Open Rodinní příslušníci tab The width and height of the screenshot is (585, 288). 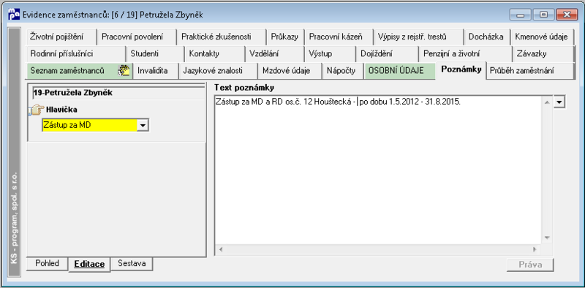point(76,53)
